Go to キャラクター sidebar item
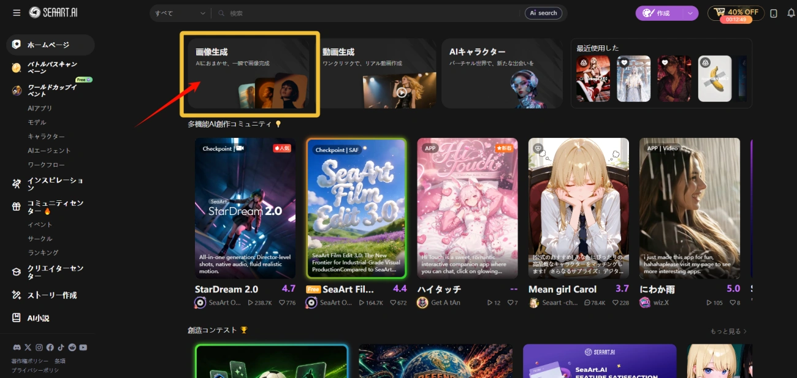Viewport: 797px width, 378px height. 46,137
